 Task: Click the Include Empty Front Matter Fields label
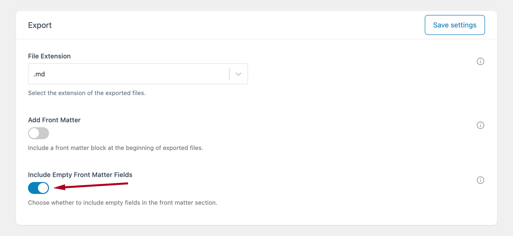click(x=80, y=175)
